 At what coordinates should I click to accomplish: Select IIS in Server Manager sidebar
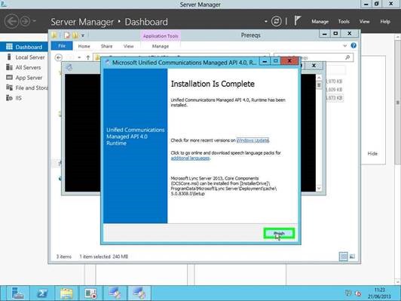[x=18, y=98]
